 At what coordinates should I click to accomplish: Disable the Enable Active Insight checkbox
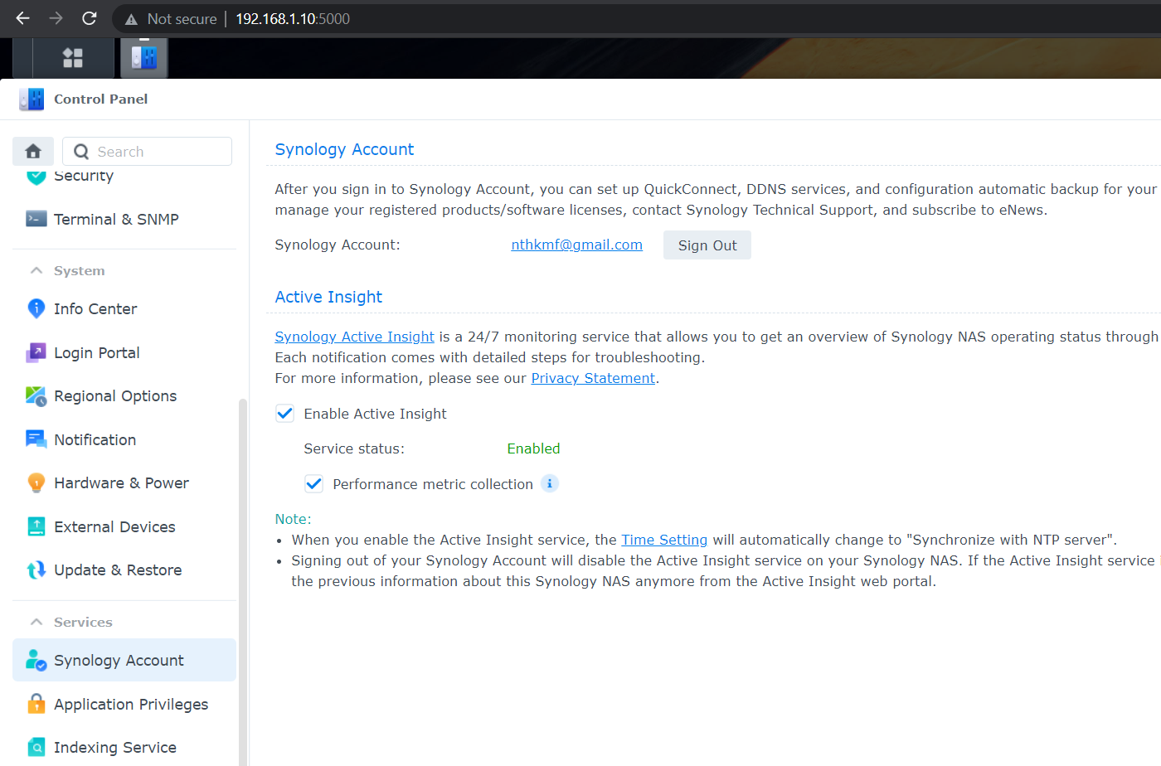pos(284,413)
